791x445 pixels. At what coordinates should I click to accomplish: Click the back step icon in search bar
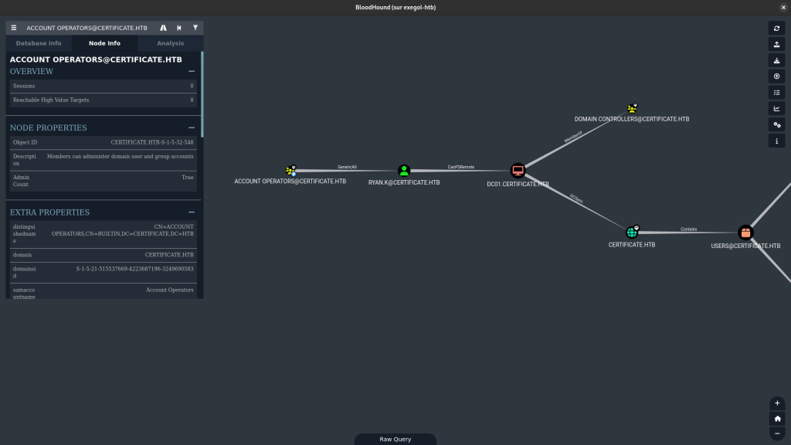coord(179,28)
